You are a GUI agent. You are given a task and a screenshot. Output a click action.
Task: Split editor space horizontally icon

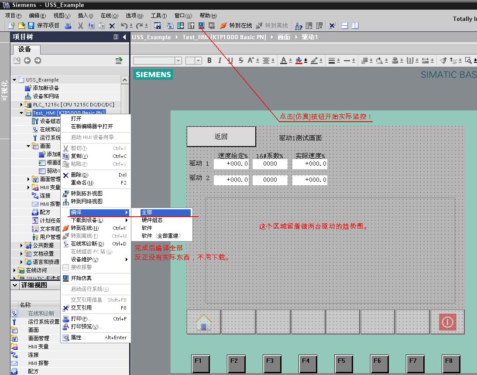[344, 26]
